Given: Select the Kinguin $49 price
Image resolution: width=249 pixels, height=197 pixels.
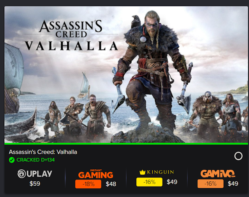Looking at the screenshot, I should 172,182.
